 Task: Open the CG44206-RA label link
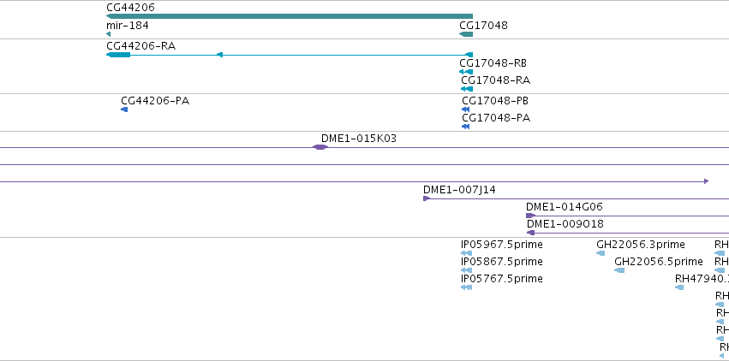pos(140,46)
